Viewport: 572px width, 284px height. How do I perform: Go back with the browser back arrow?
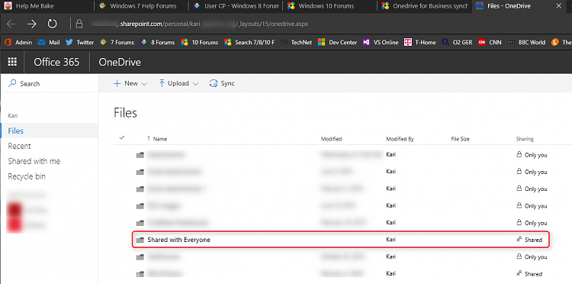11,24
